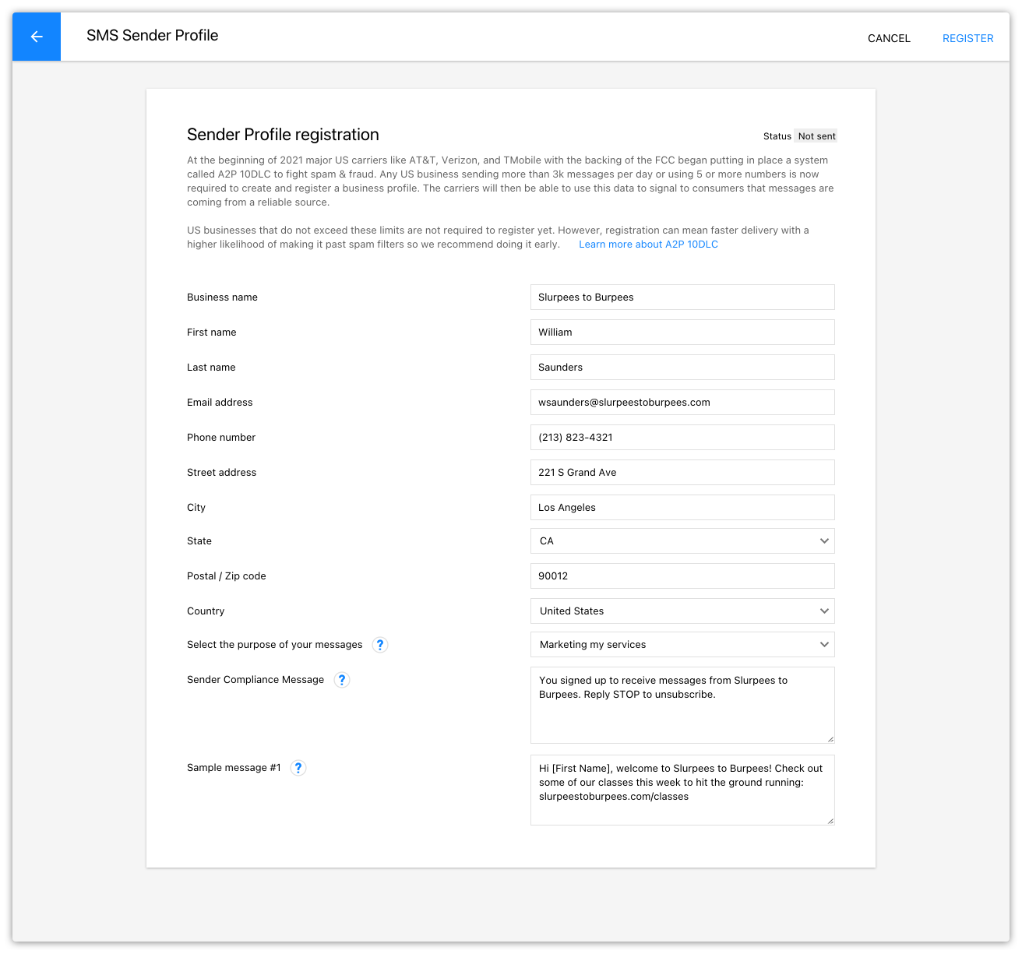The image size is (1022, 954).
Task: Edit the Phone number field
Action: [682, 438]
